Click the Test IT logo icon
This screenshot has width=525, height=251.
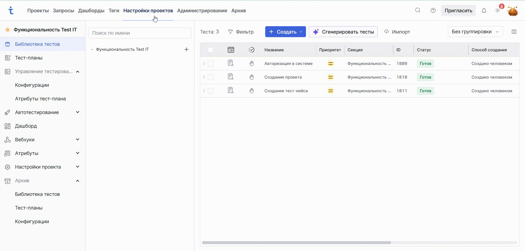point(11,10)
